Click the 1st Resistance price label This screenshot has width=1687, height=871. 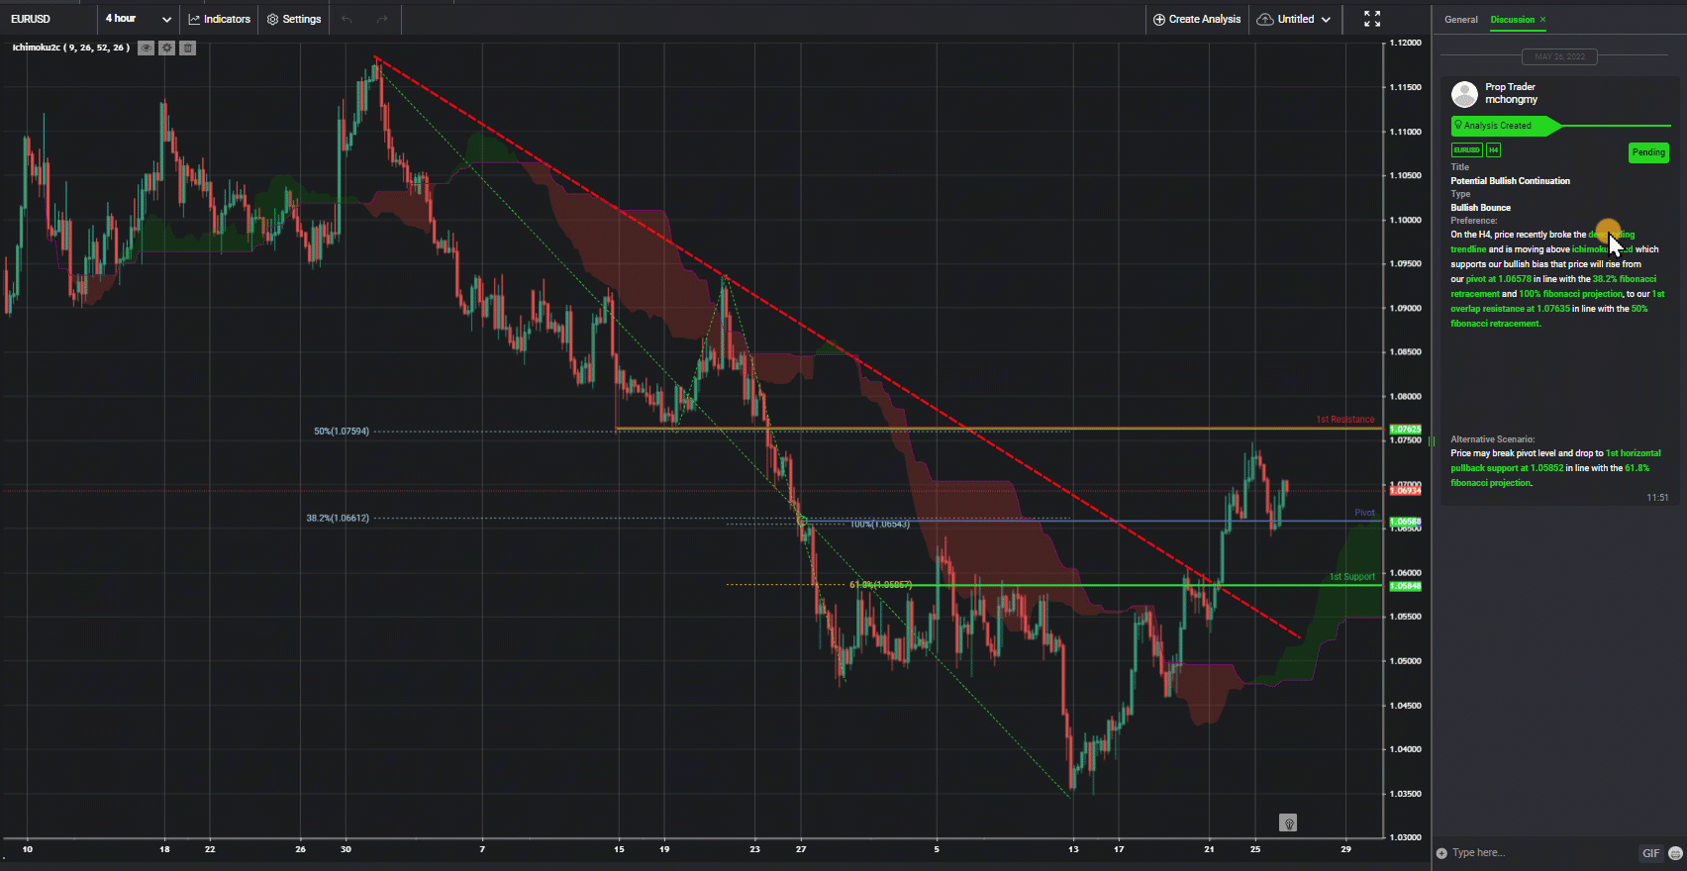pos(1406,430)
